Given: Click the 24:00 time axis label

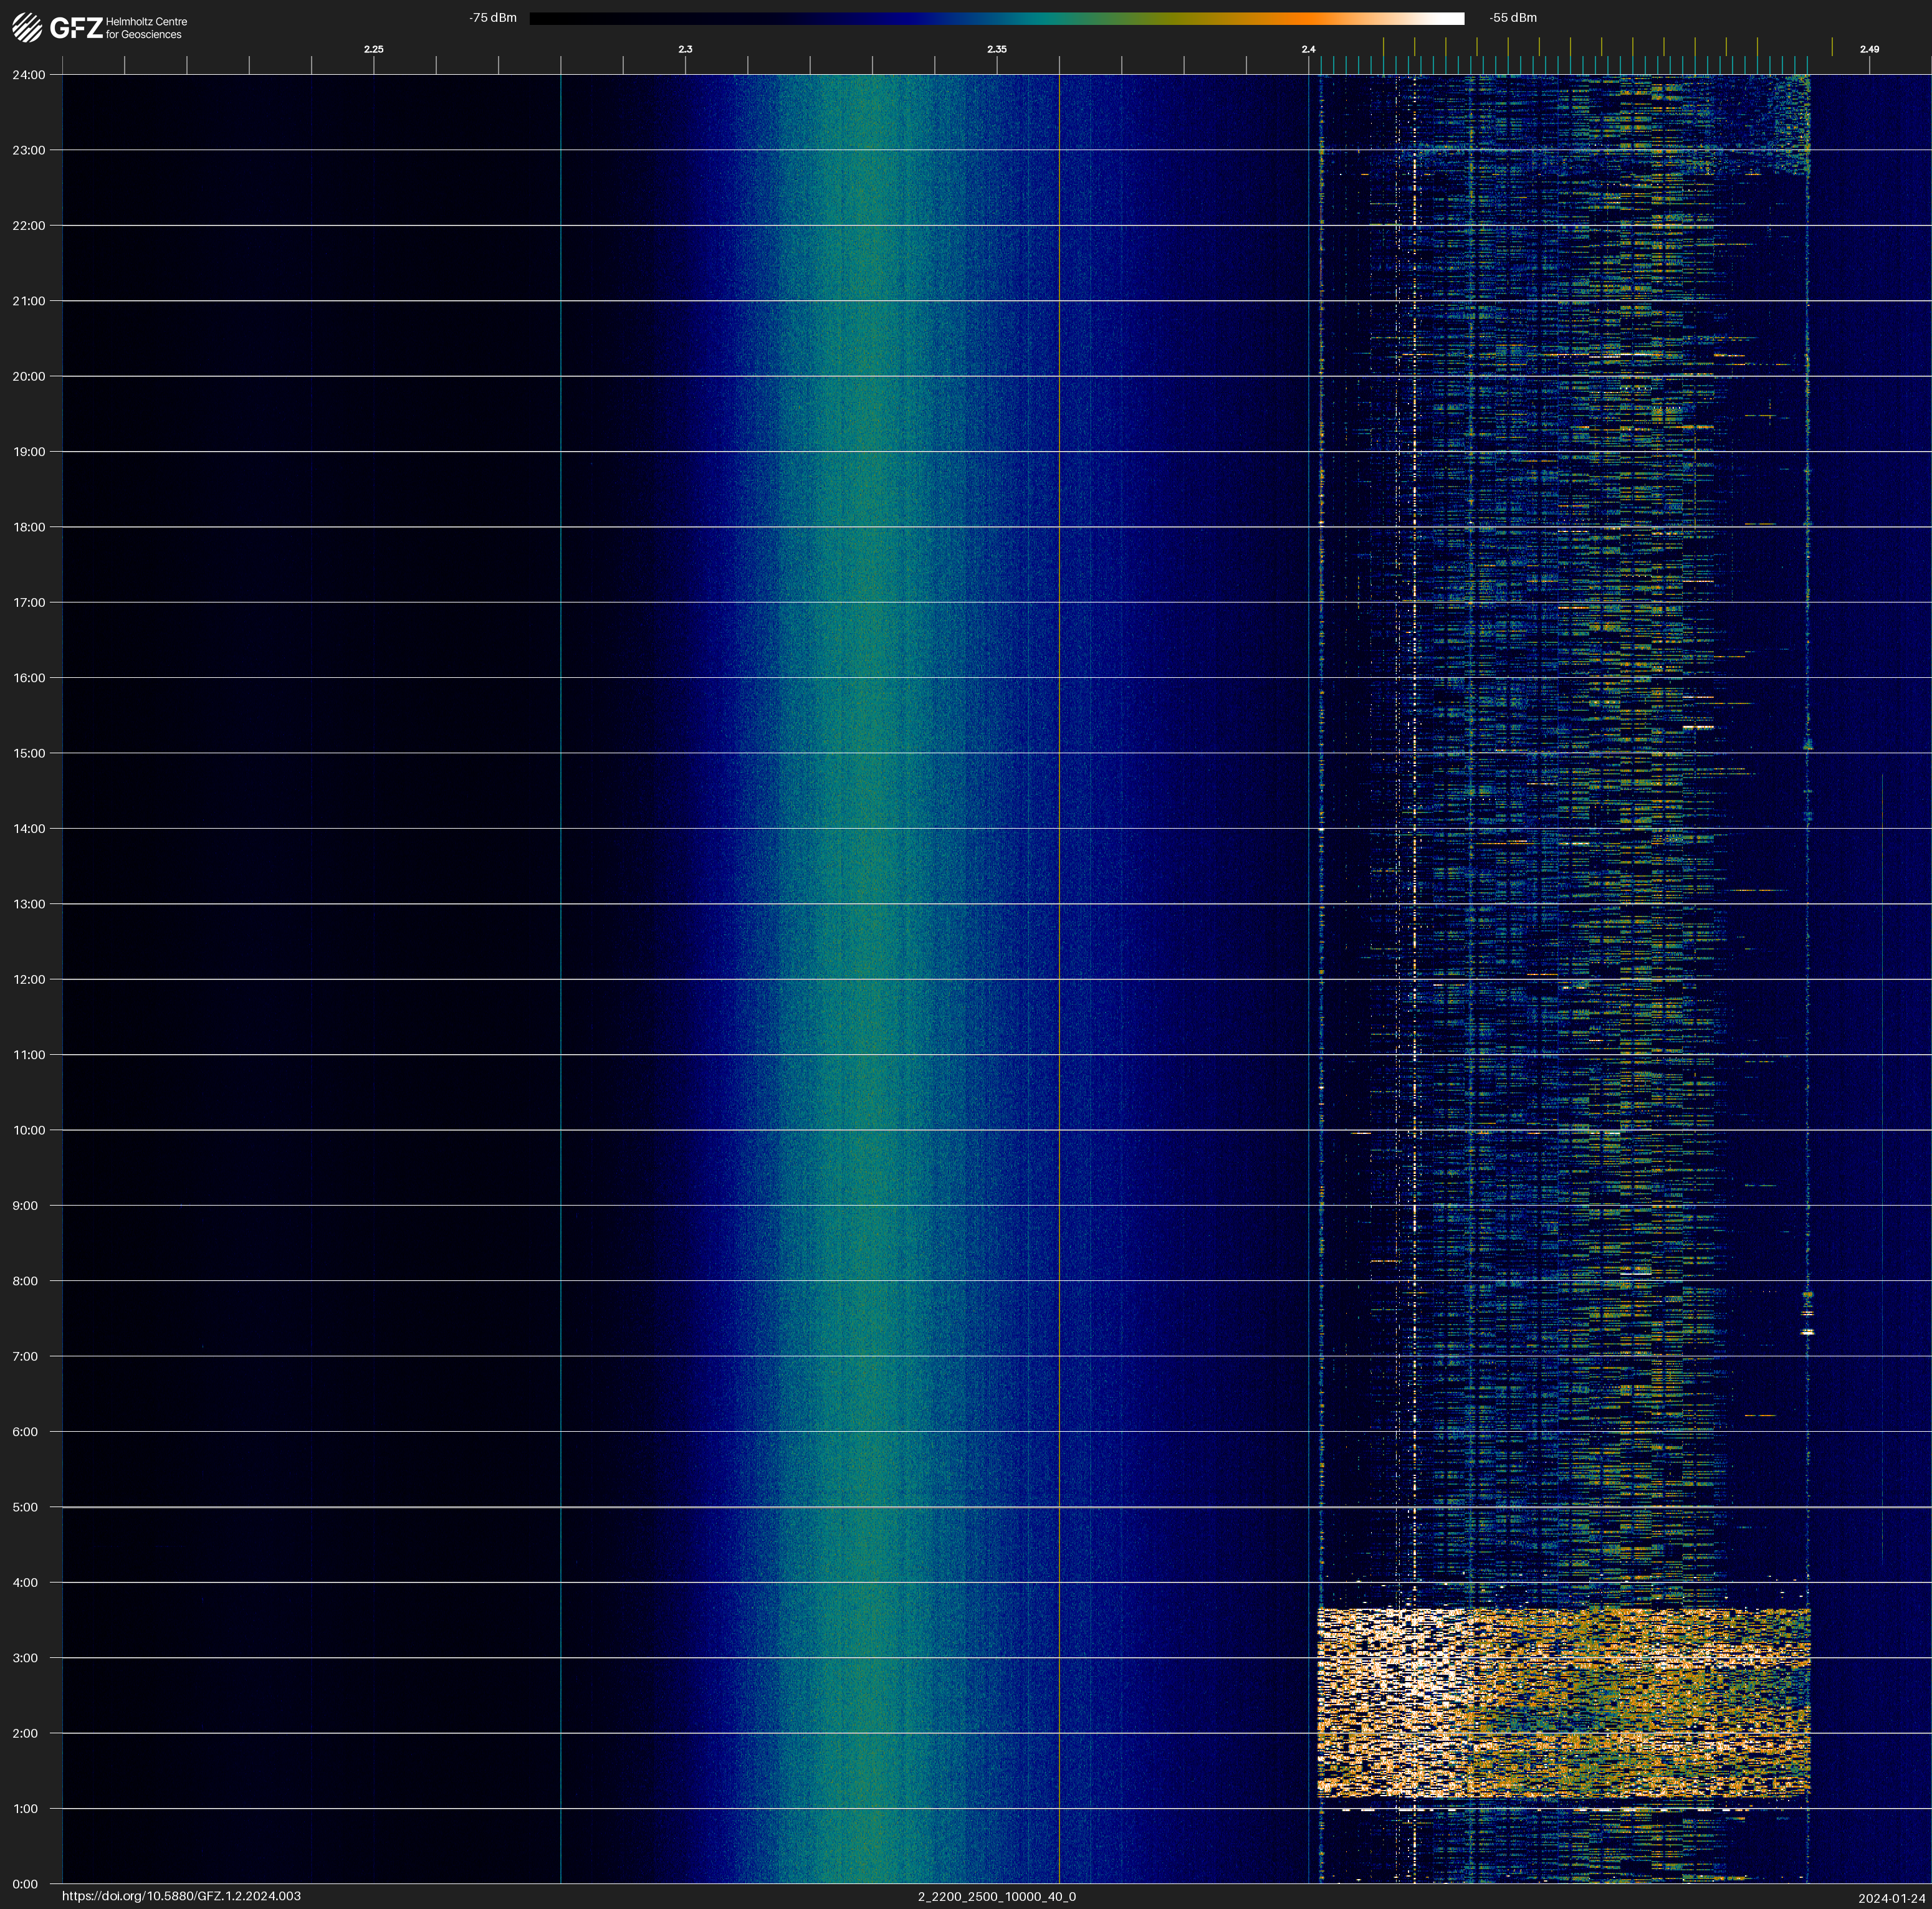Looking at the screenshot, I should coord(28,75).
